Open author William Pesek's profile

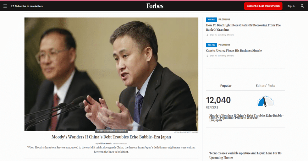pyautogui.click(x=105, y=143)
